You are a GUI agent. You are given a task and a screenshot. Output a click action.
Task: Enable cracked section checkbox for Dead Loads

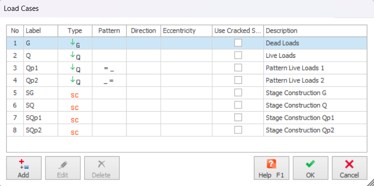pyautogui.click(x=238, y=43)
